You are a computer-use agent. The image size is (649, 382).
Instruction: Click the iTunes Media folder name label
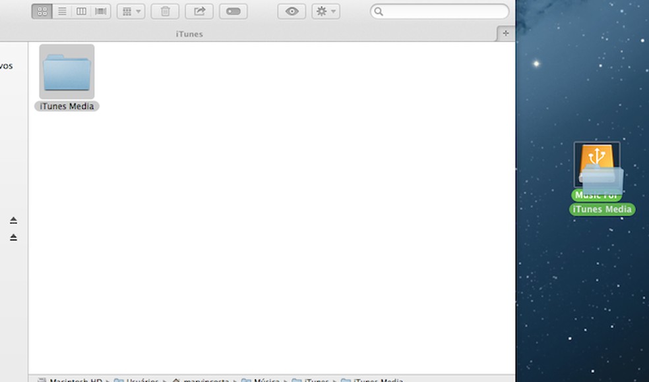pyautogui.click(x=67, y=106)
